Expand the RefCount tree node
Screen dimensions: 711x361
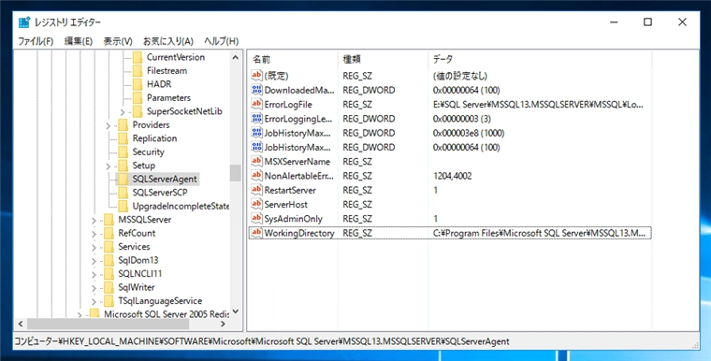coord(94,234)
